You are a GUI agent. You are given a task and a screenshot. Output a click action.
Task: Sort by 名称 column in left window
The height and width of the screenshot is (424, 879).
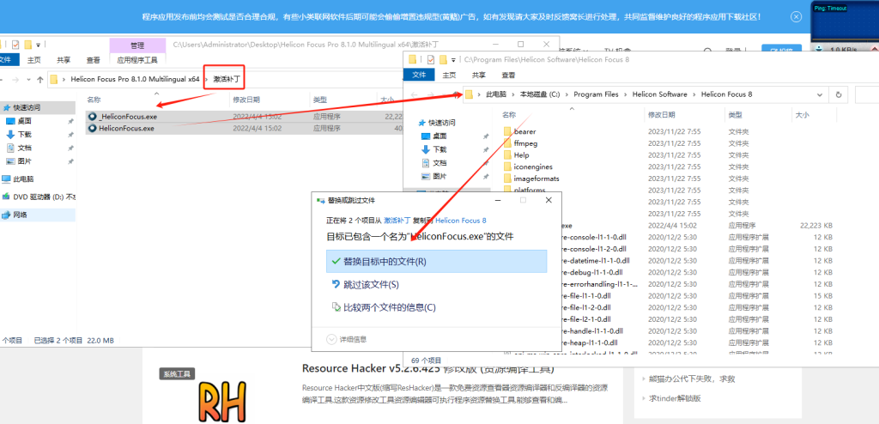pos(94,100)
